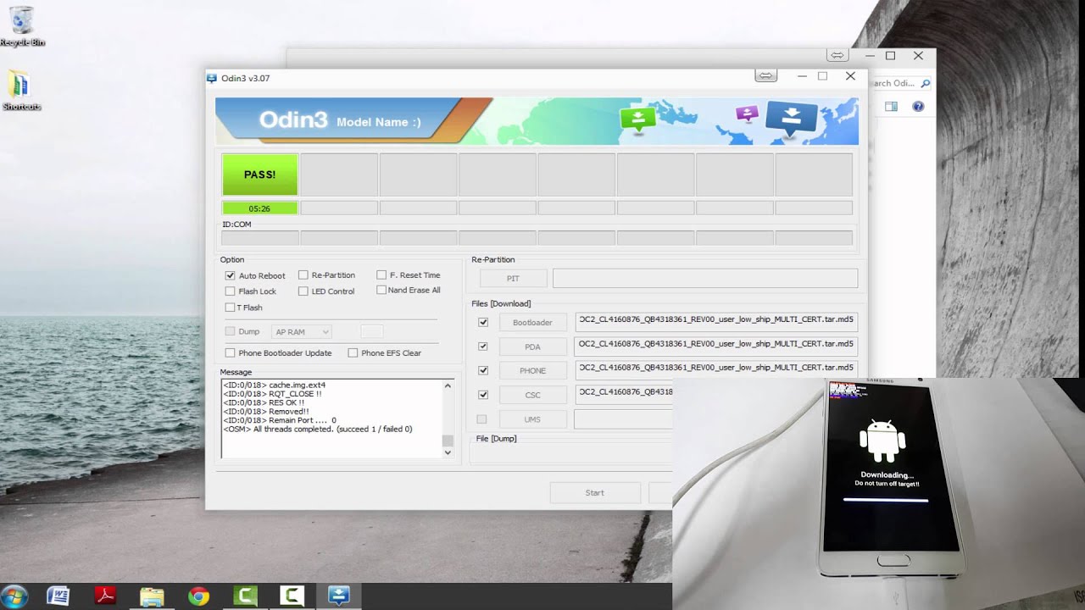Viewport: 1085px width, 610px height.
Task: Open the AP RAM dump dropdown
Action: tap(301, 332)
